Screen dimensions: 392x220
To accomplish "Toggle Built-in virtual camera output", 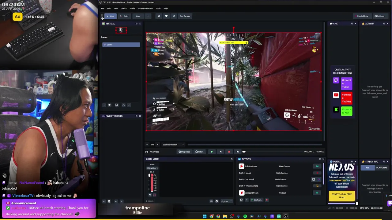I will tap(317, 186).
